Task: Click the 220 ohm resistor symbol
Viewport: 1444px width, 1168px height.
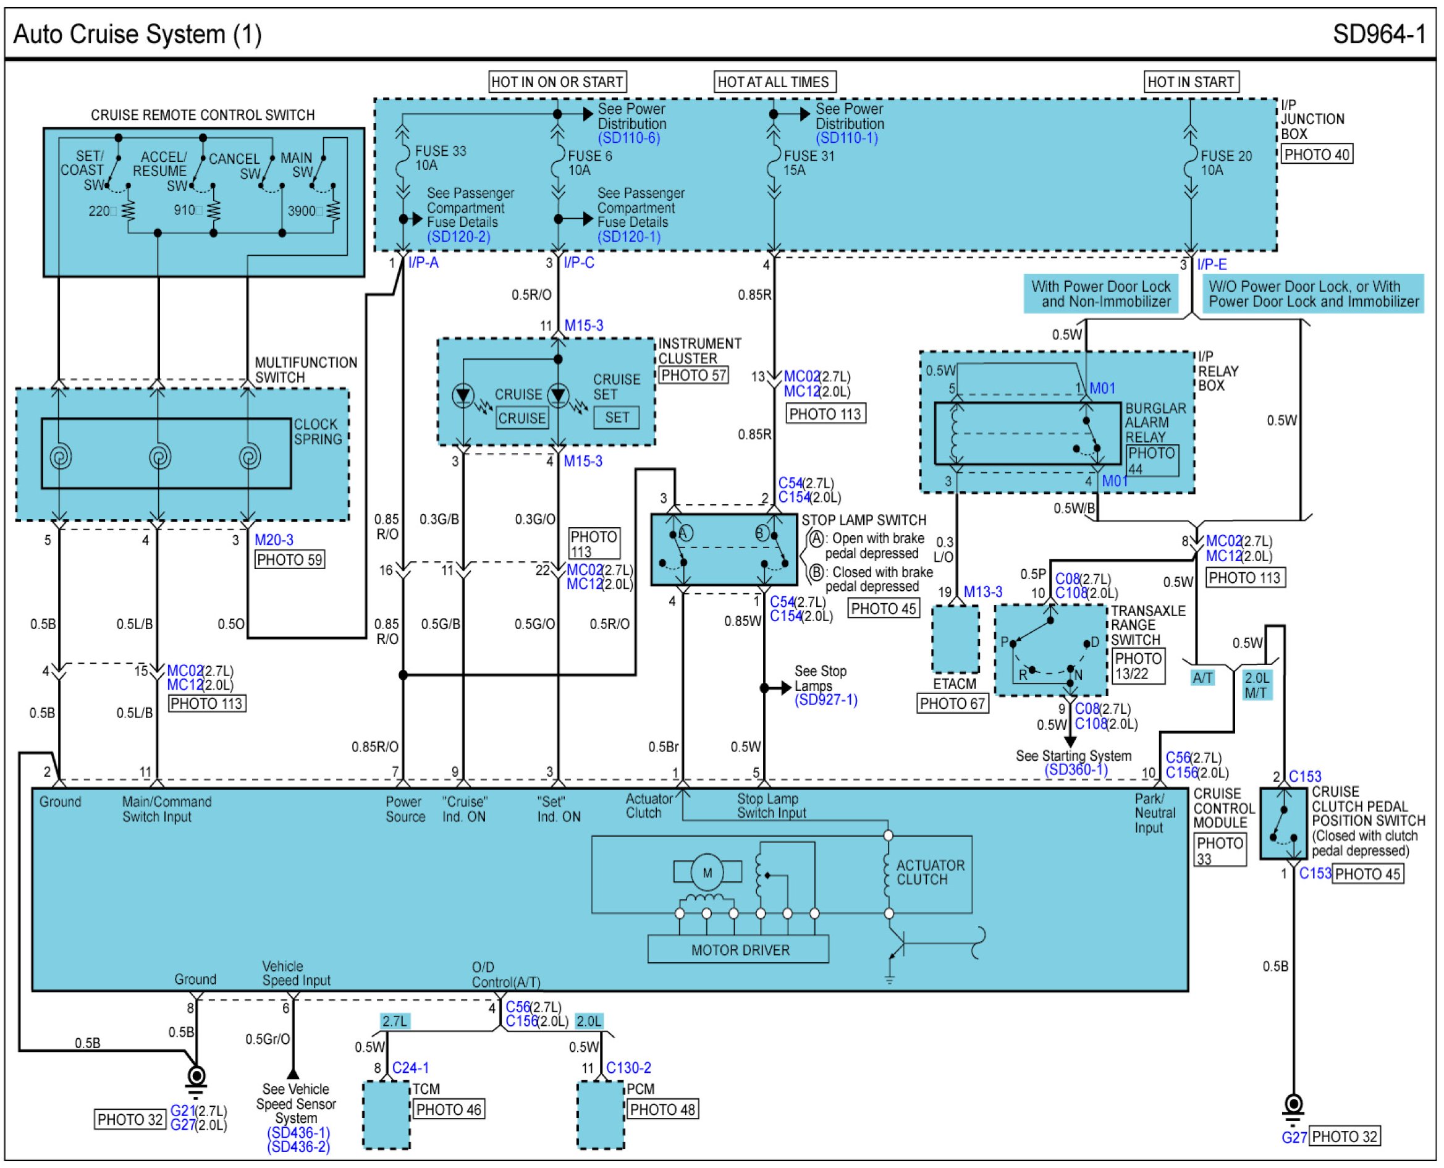Action: pyautogui.click(x=129, y=211)
